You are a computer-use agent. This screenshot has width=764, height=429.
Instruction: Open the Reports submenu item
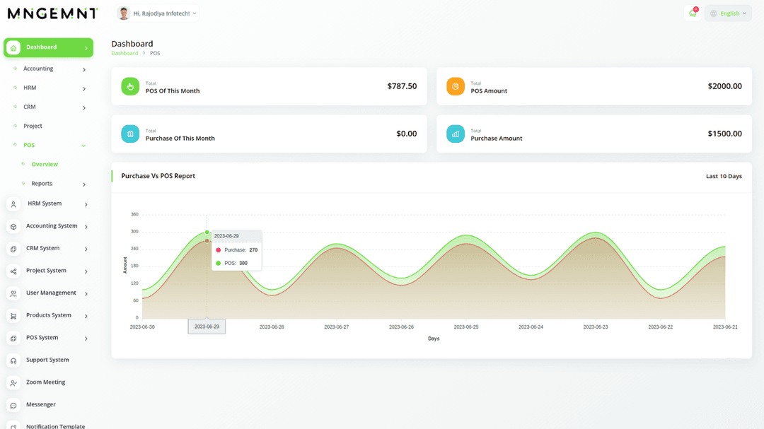tap(42, 184)
